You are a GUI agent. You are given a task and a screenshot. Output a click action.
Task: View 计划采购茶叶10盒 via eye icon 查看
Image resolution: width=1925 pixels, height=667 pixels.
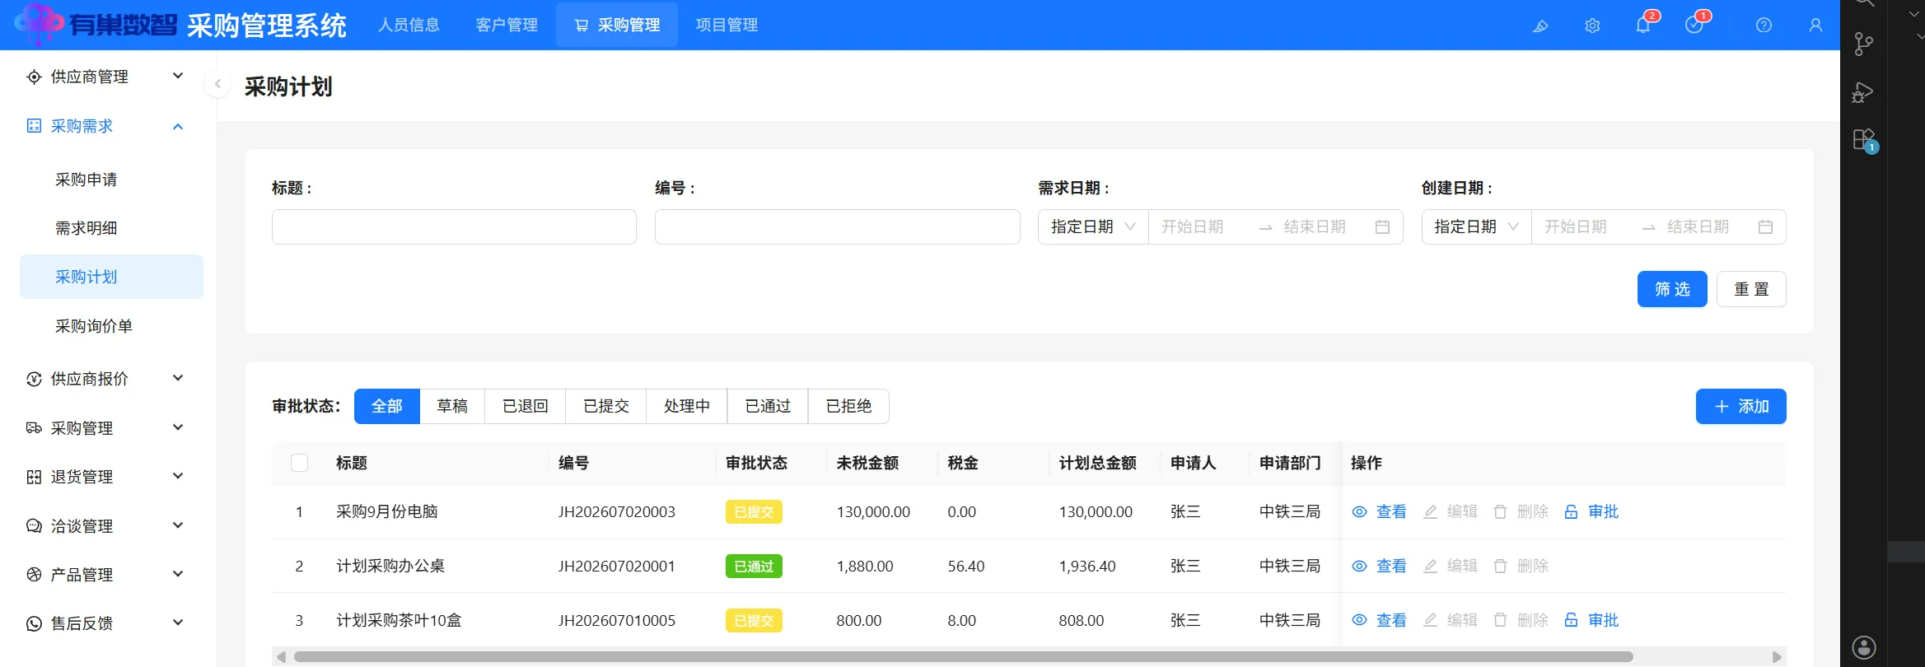(x=1380, y=621)
